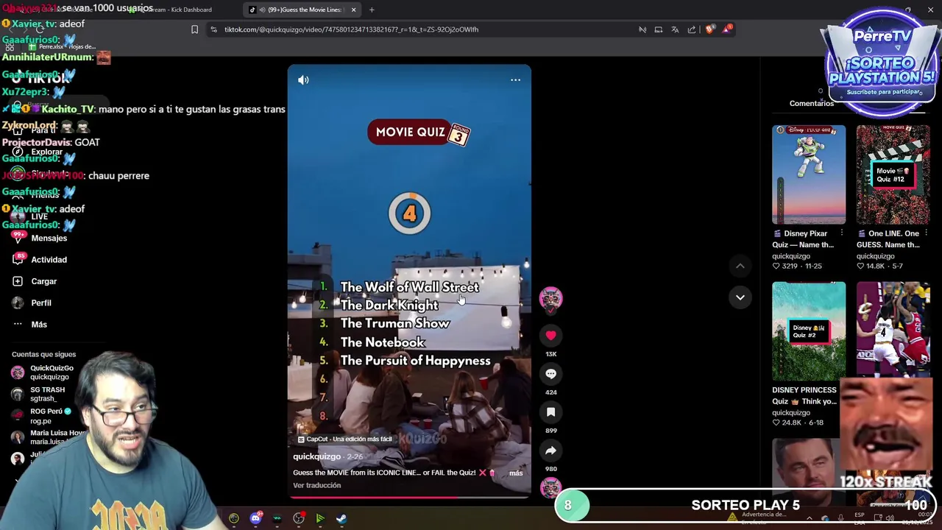Close the Guess the Movie Lines tab
The height and width of the screenshot is (530, 942).
click(353, 10)
